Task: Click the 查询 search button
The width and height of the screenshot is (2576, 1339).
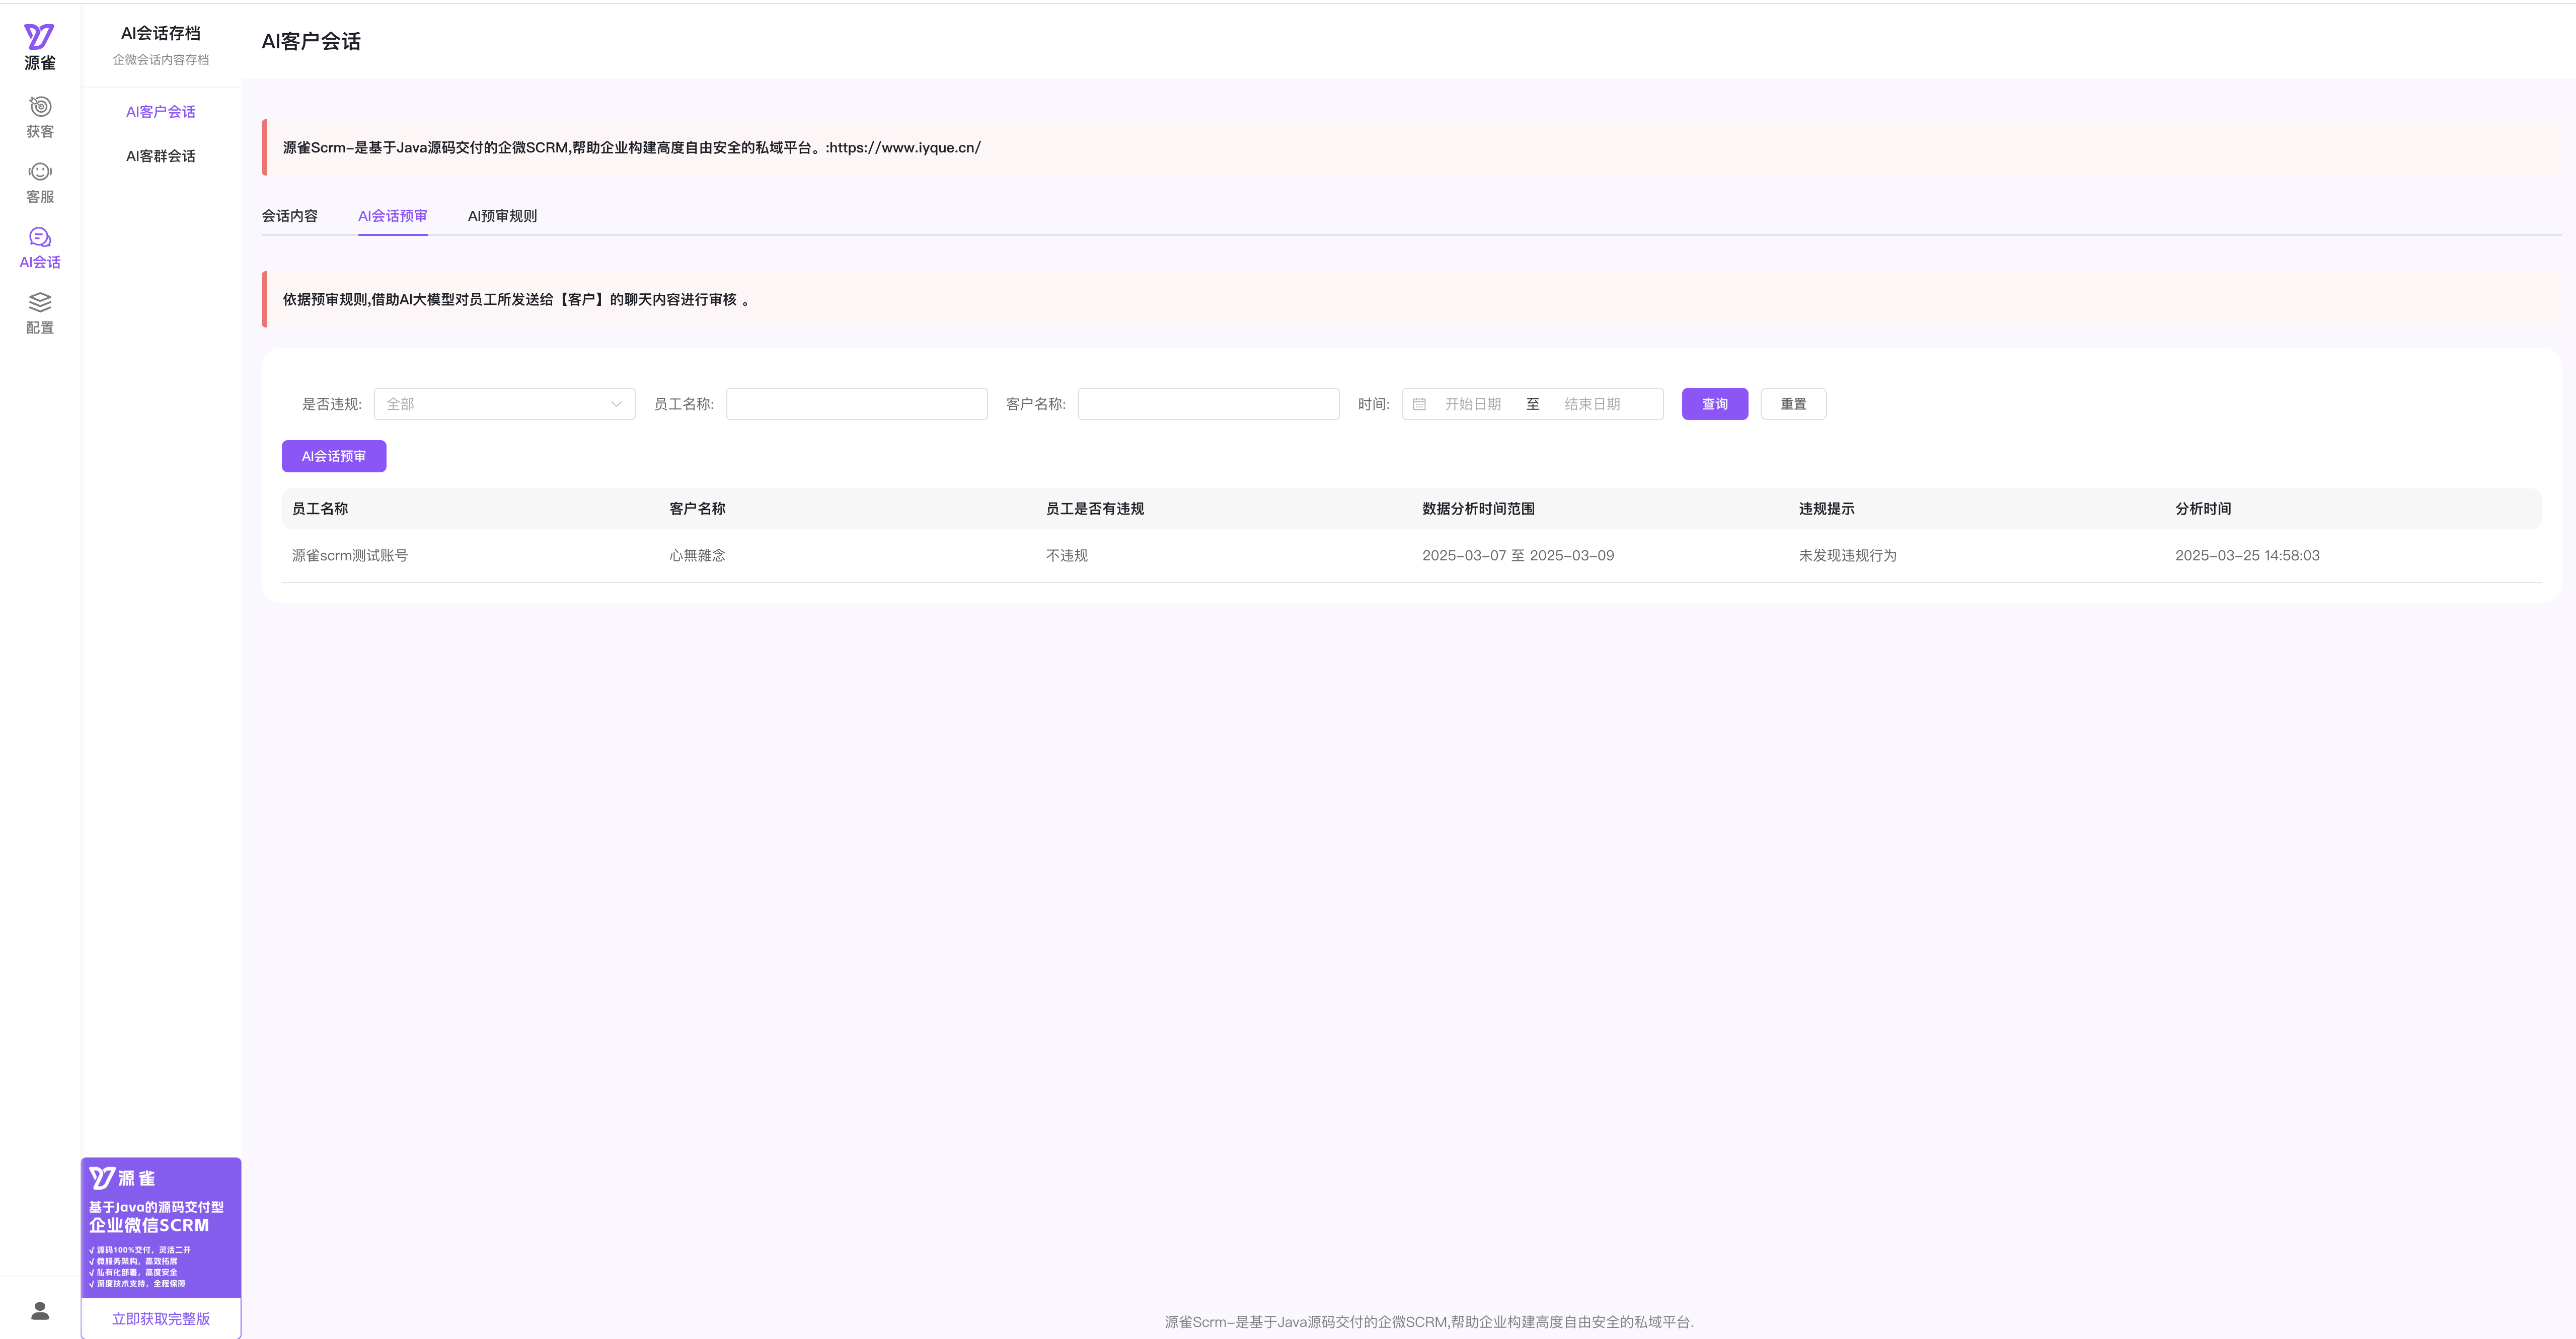Action: 1713,404
